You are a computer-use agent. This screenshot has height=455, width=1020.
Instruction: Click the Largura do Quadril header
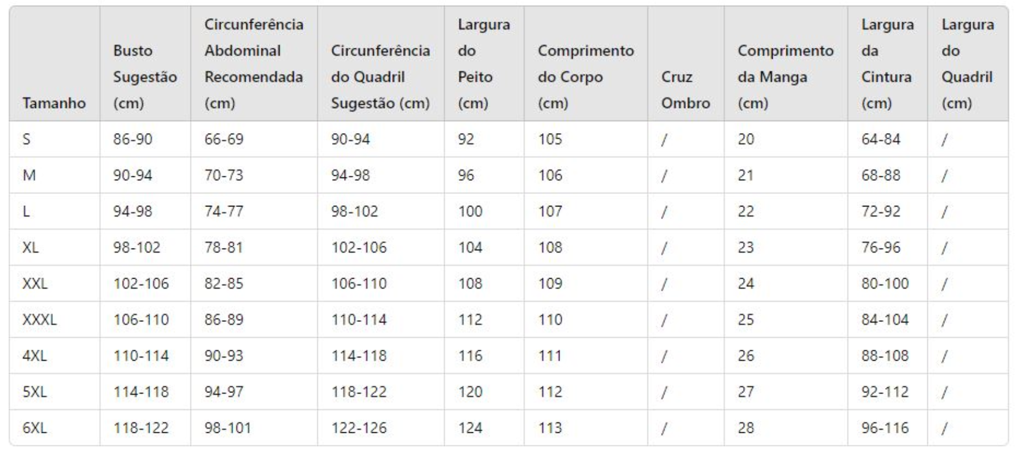tap(967, 64)
